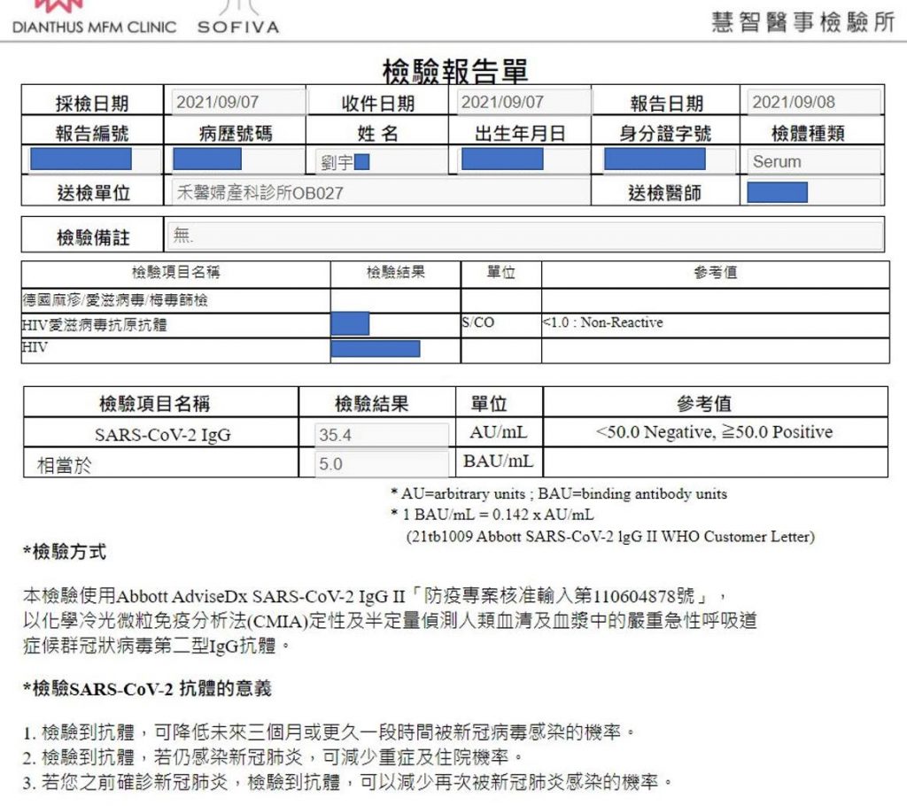Viewport: 907px width, 806px height.
Task: Click the 送檢單位 field 禾馨婦產科診所OB027
Action: pos(380,192)
